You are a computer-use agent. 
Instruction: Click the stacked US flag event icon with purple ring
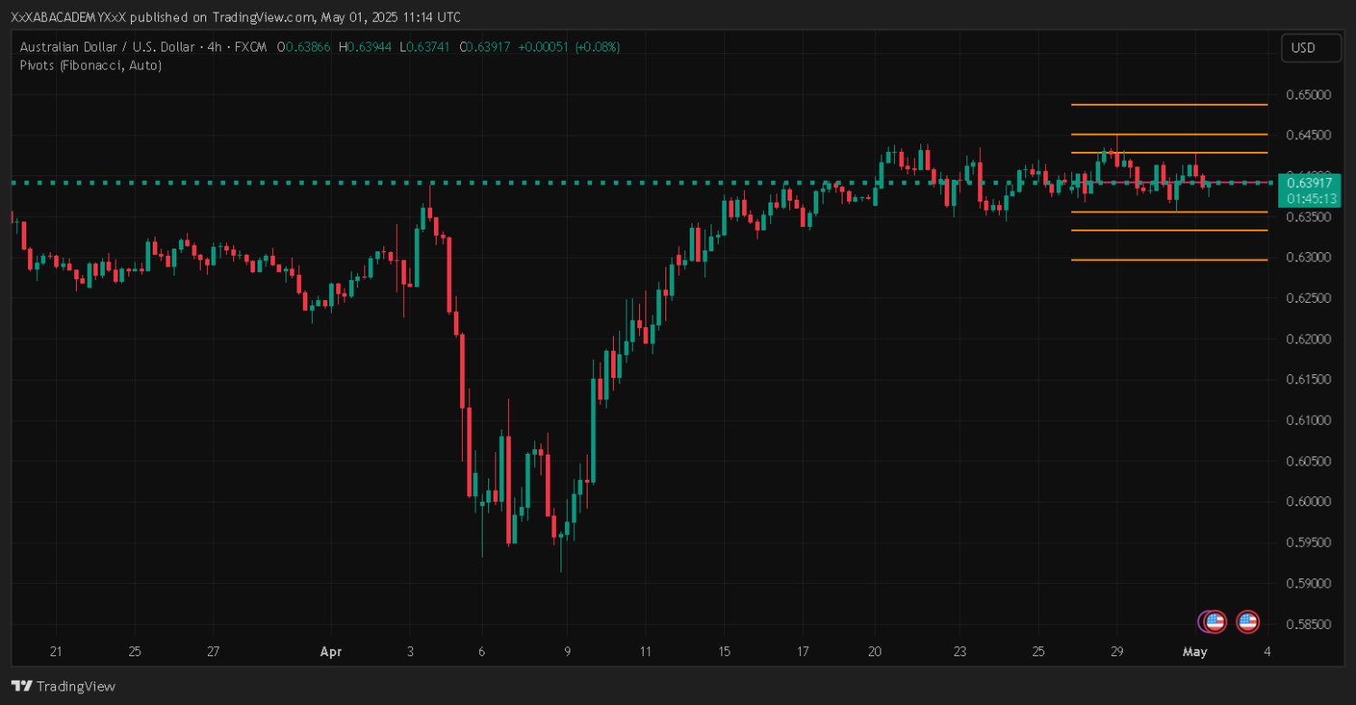[x=1212, y=621]
